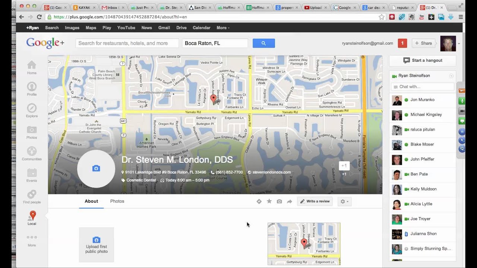Open Ryan Steinolfson chat status dropdown
This screenshot has height=268, width=477.
pos(451,76)
